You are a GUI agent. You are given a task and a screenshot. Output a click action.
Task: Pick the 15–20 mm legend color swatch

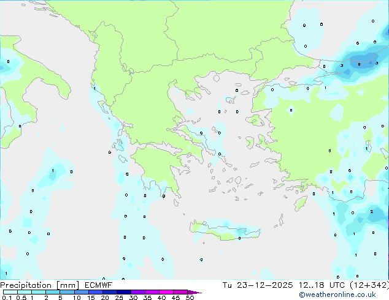pos(96,292)
